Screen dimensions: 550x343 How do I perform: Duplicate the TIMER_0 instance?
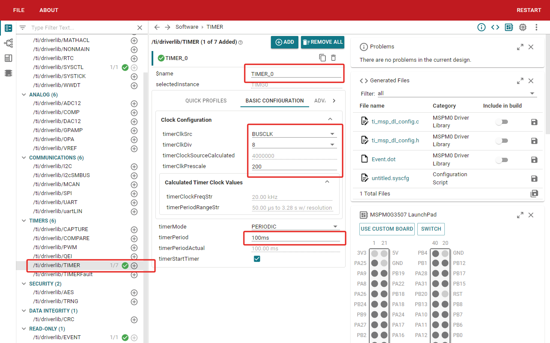tap(322, 57)
